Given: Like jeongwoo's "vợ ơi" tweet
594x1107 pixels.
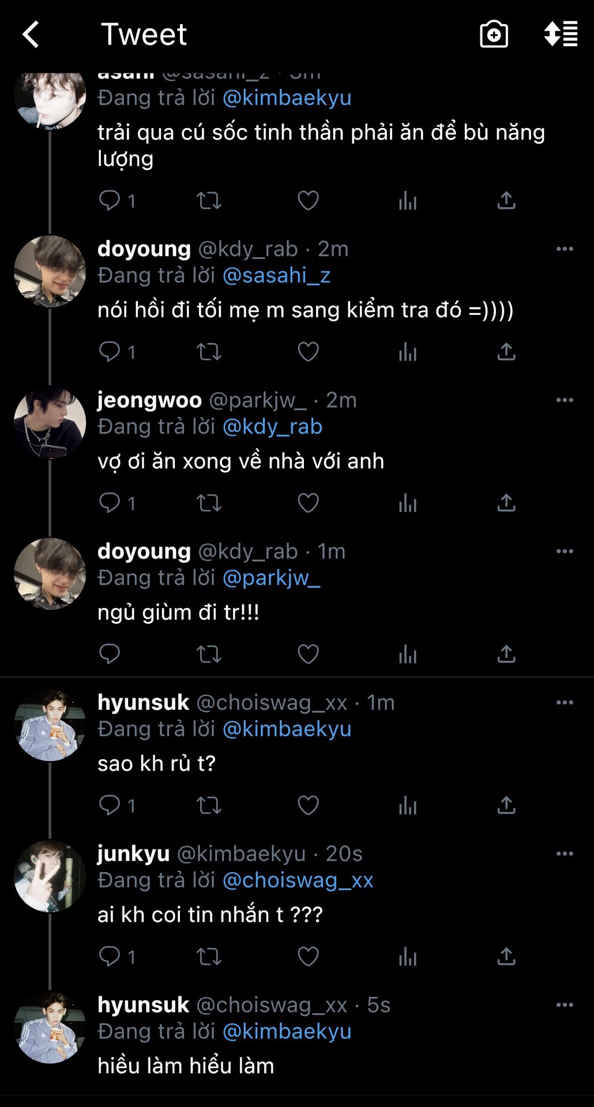Looking at the screenshot, I should pos(308,503).
